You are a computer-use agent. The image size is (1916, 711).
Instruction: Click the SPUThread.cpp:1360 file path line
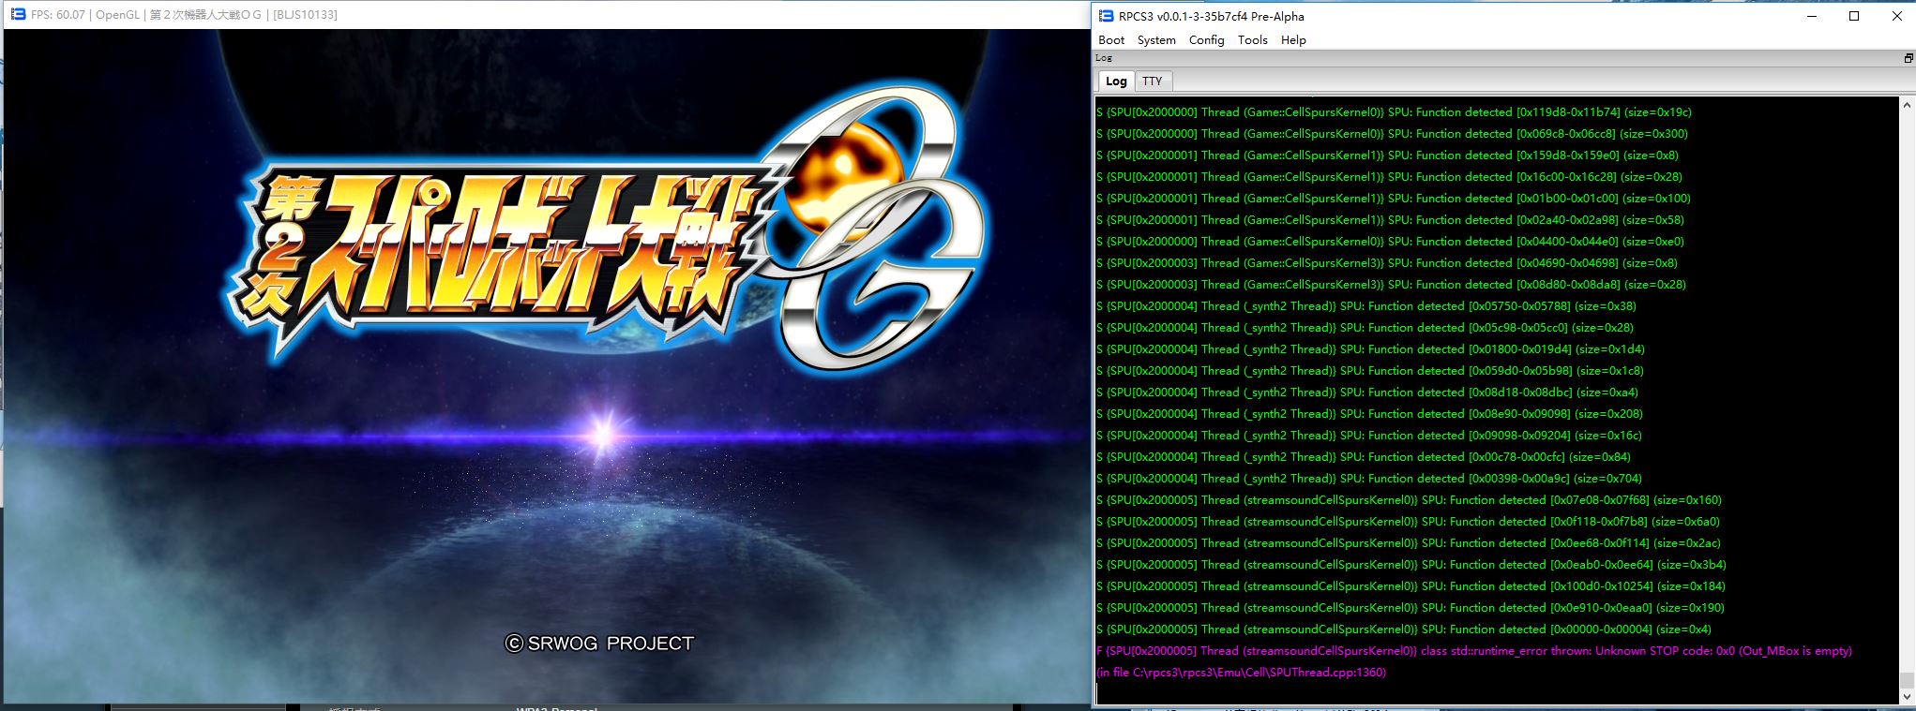tap(1240, 673)
